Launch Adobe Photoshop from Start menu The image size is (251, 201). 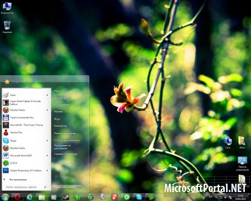(x=26, y=170)
